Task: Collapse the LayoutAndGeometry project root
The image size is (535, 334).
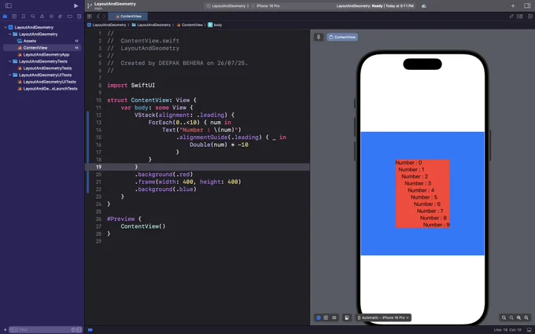Action: [x=6, y=28]
